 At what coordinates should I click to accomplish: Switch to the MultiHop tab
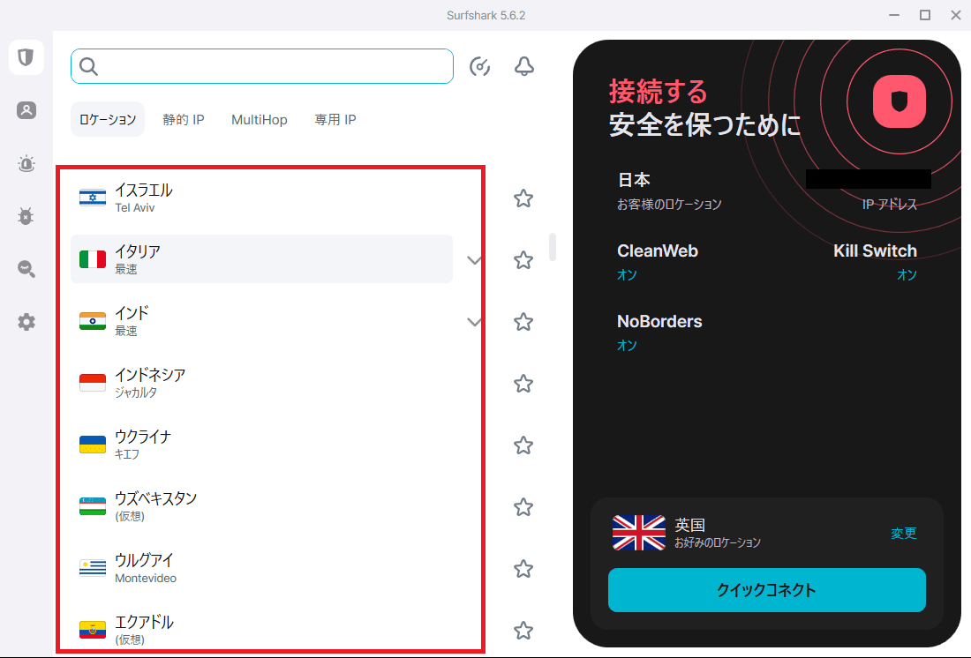tap(259, 119)
